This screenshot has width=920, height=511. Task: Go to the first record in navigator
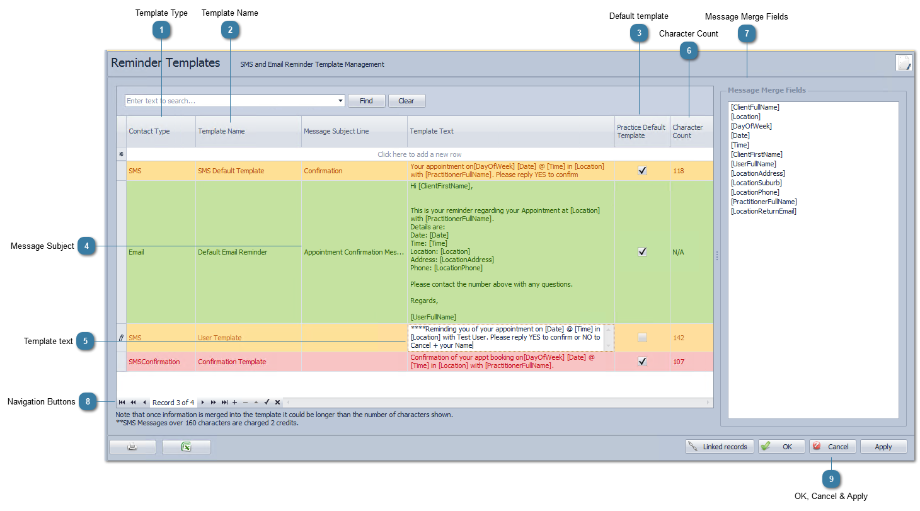122,403
